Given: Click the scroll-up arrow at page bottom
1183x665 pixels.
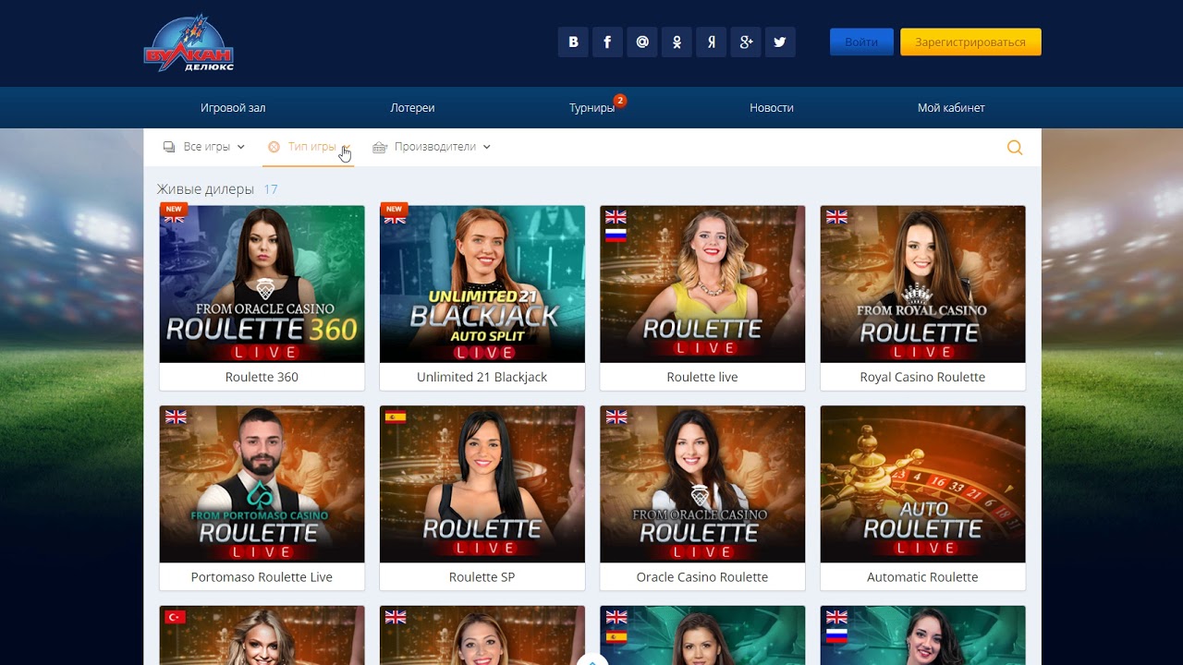Looking at the screenshot, I should 591,659.
